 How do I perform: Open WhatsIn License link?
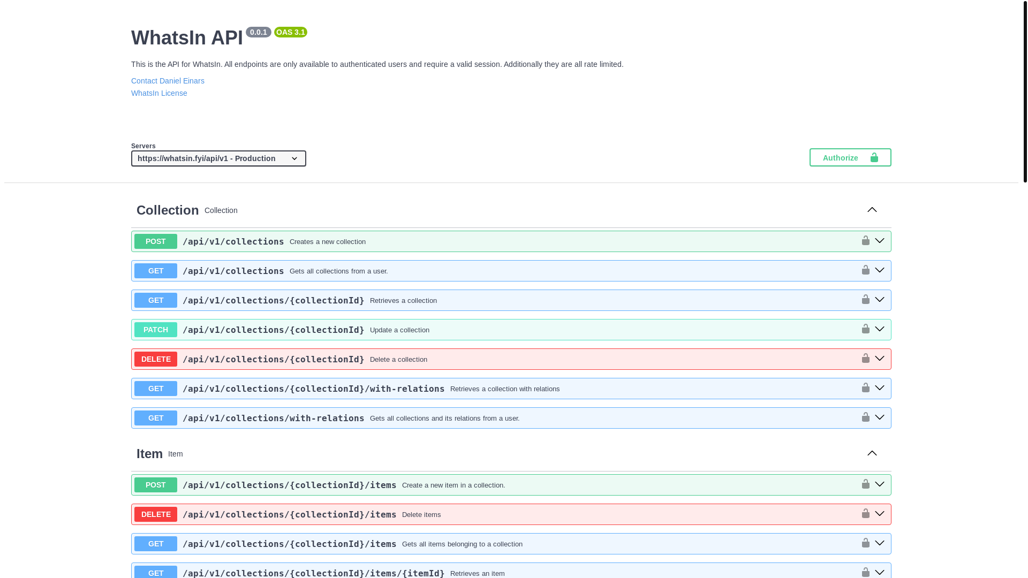159,93
